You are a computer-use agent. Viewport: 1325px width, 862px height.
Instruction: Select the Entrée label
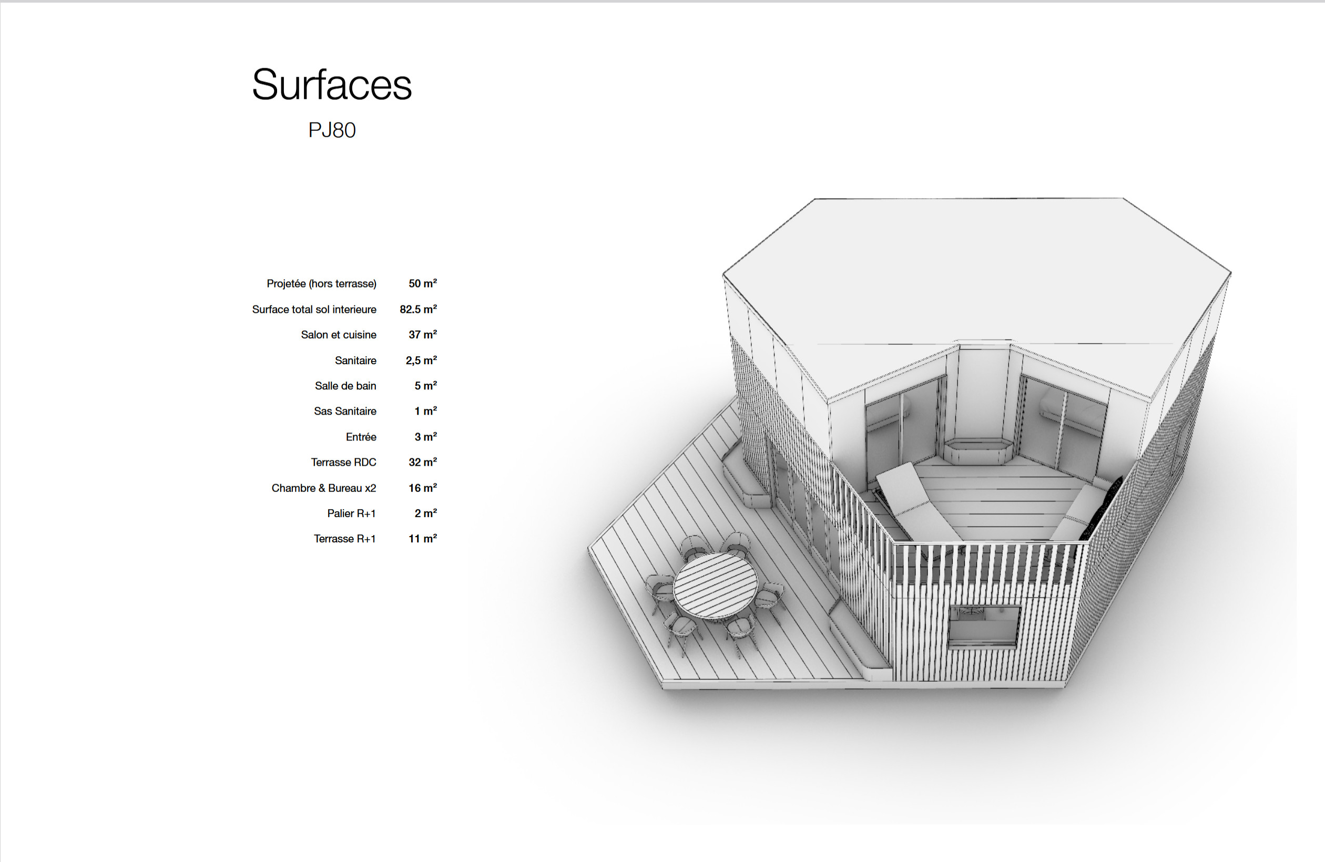click(361, 437)
